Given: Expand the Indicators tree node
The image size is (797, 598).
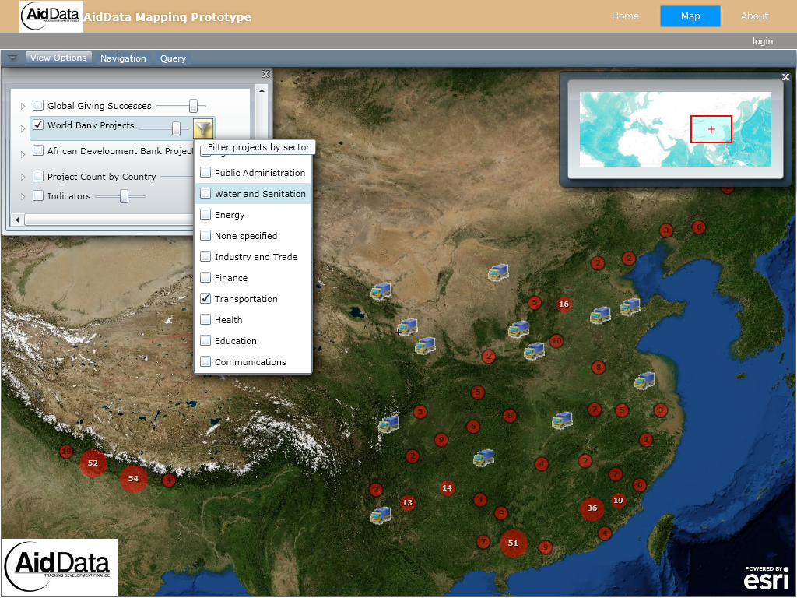Looking at the screenshot, I should pos(23,196).
